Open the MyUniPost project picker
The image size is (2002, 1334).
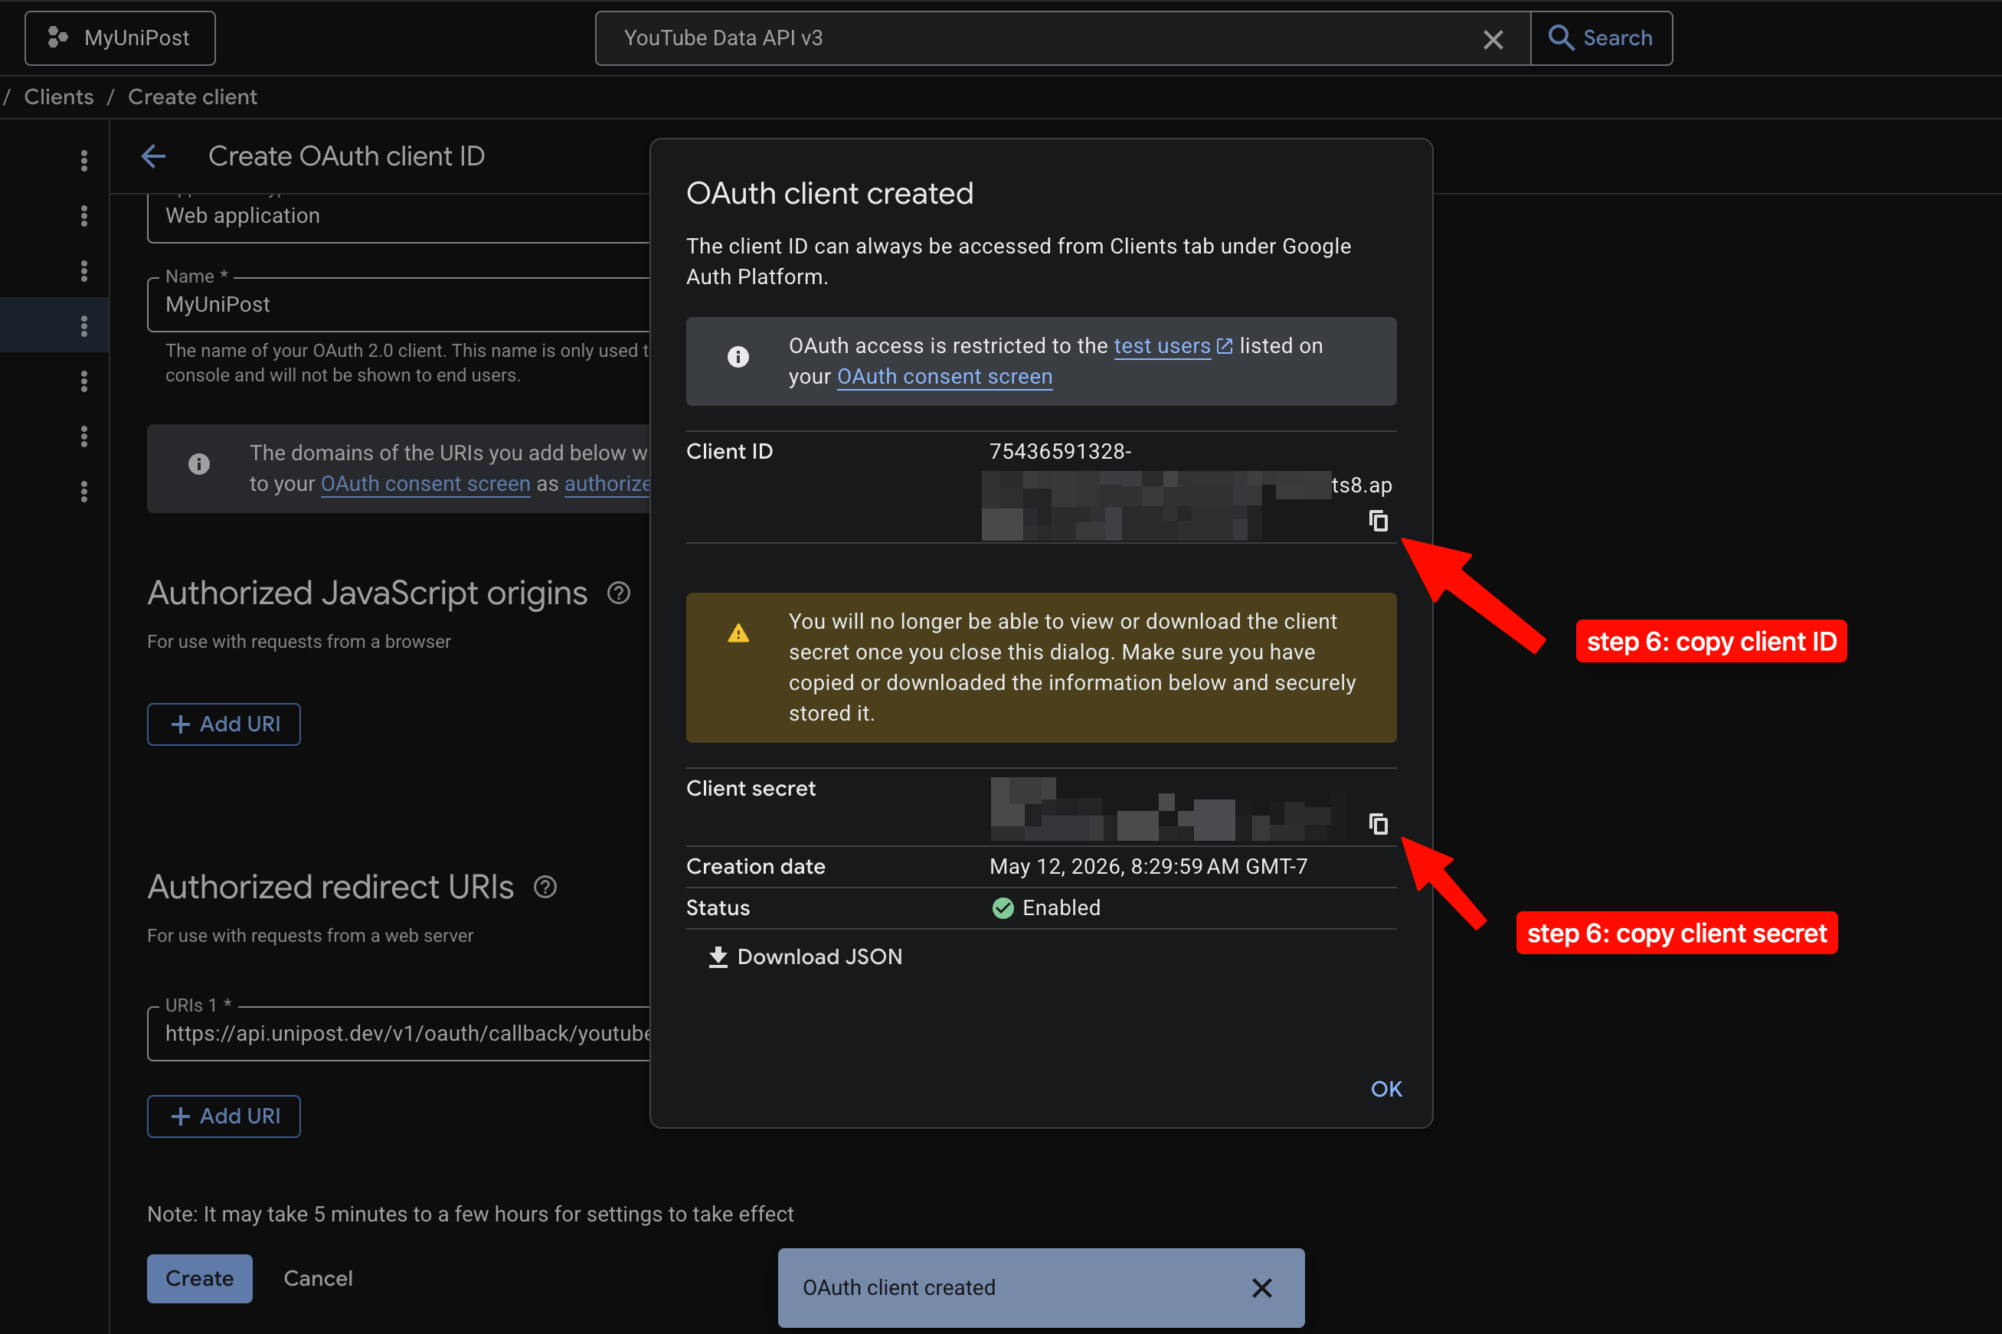tap(120, 38)
